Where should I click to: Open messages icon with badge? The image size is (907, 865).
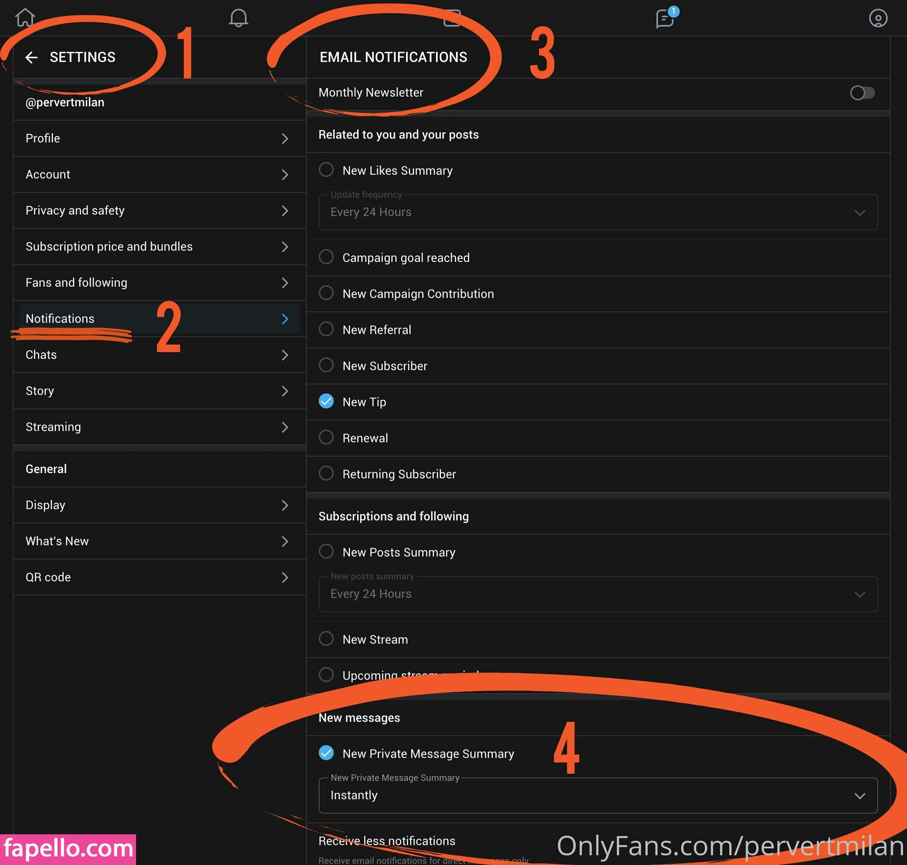pyautogui.click(x=666, y=17)
